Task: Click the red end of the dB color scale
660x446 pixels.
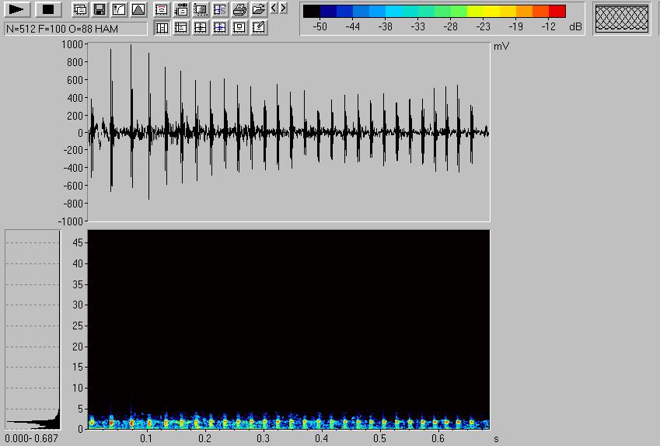Action: [557, 11]
